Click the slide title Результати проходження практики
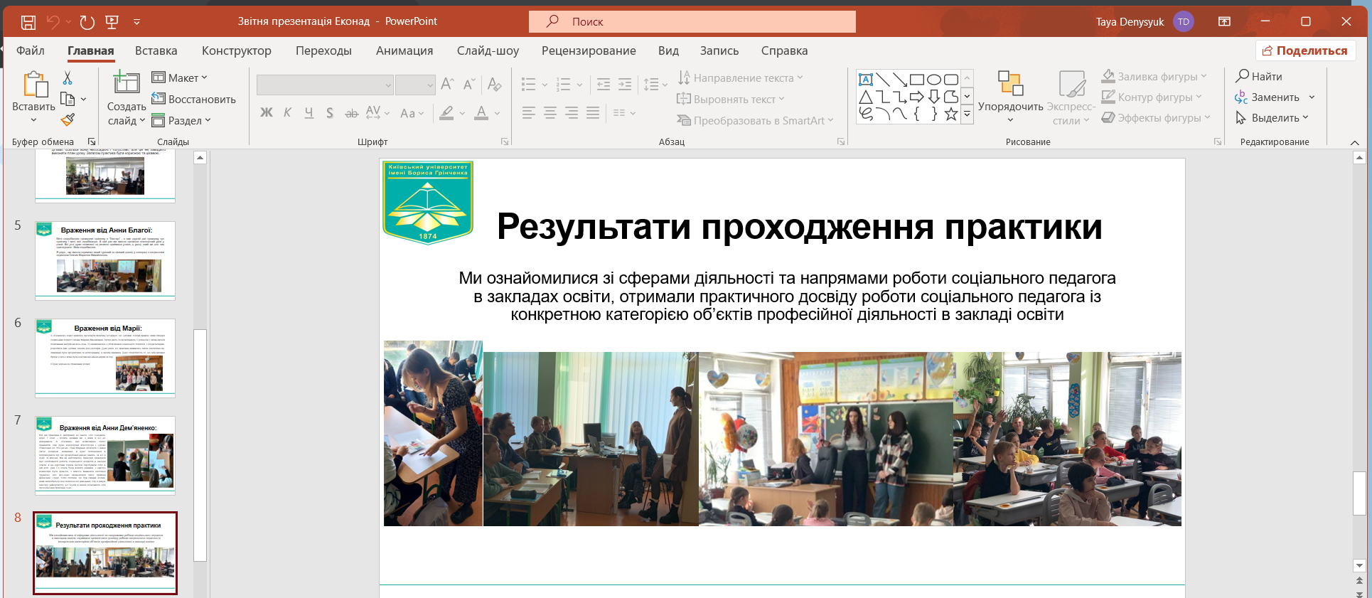Screen dimensions: 1372x598 coord(799,227)
